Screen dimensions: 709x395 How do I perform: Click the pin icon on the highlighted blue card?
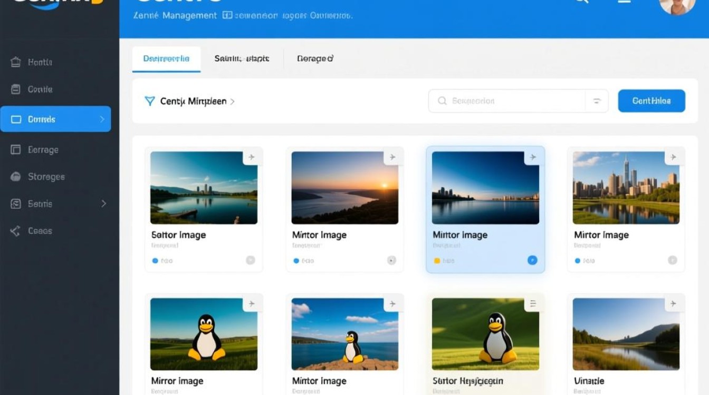click(533, 157)
